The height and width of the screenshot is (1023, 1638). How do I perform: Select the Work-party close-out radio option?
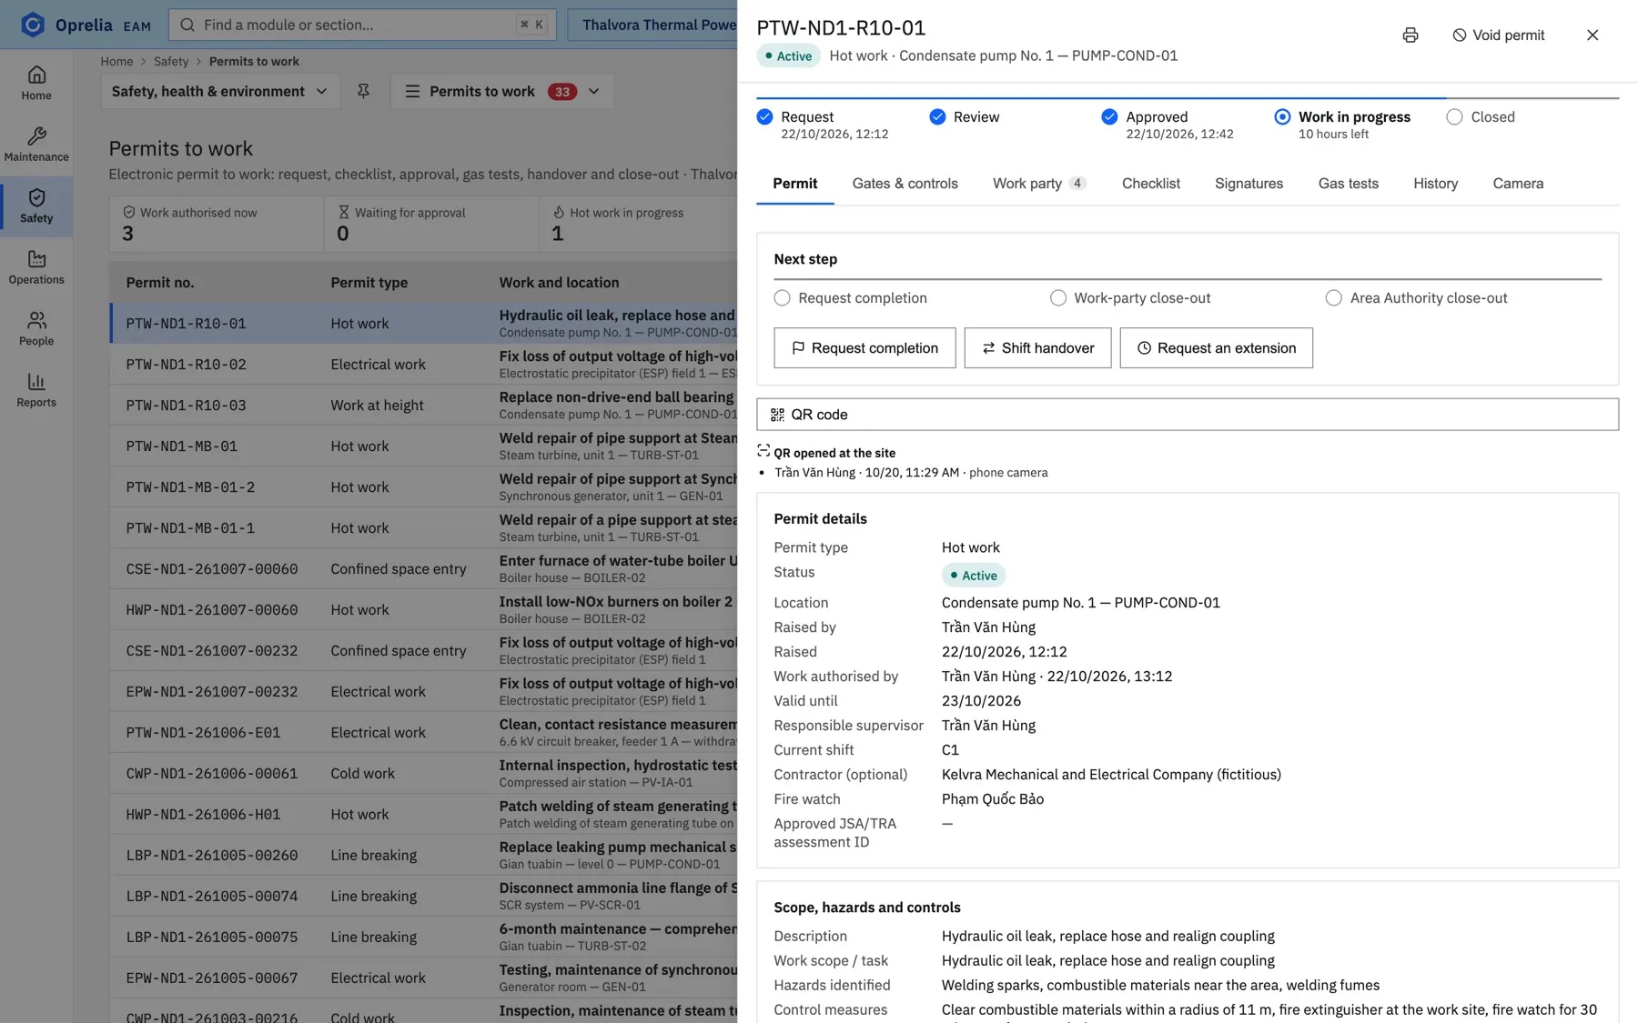coord(1057,297)
